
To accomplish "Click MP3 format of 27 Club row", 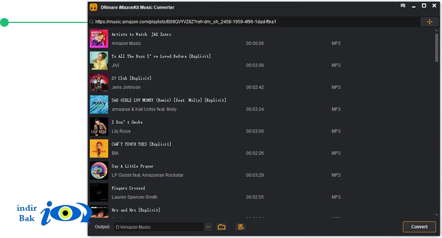I will click(x=336, y=87).
